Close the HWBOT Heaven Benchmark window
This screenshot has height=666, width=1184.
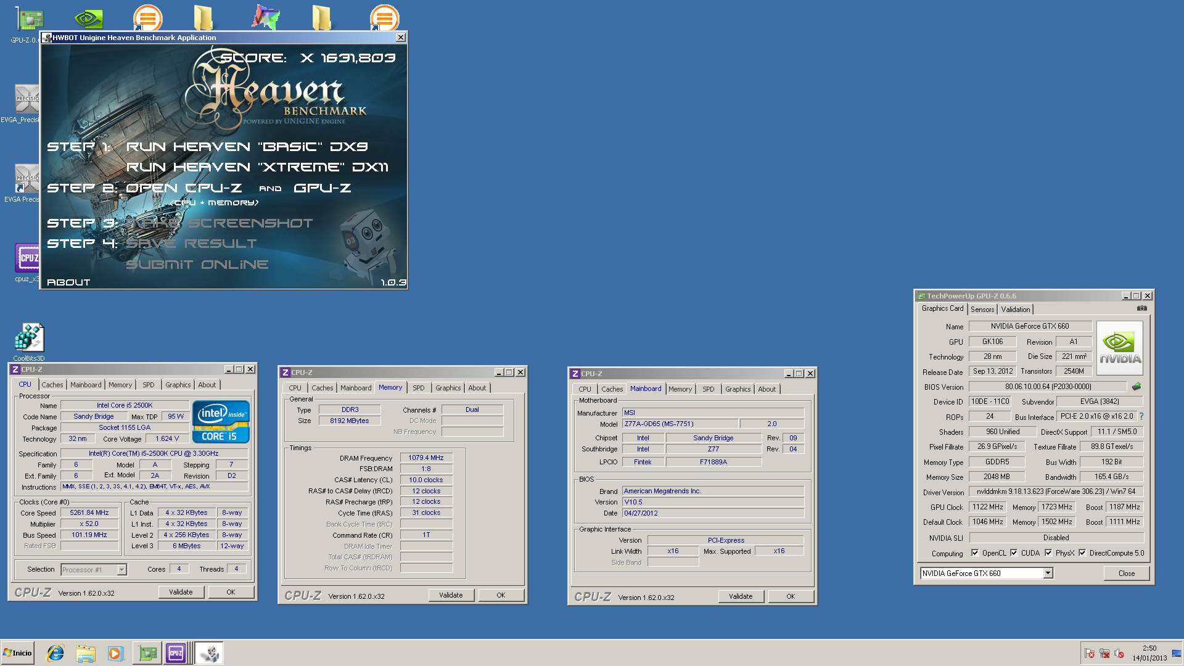(401, 38)
